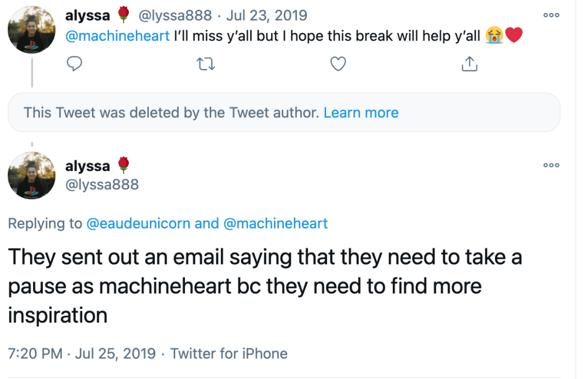Click the reply icon under first tweet
The width and height of the screenshot is (584, 379).
pyautogui.click(x=75, y=64)
